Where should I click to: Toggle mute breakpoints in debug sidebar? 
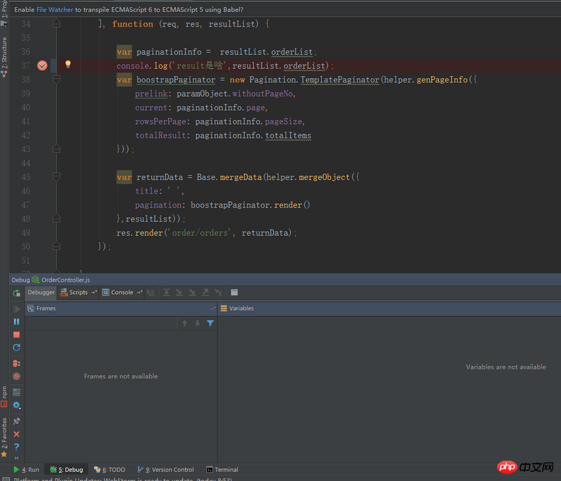point(16,377)
